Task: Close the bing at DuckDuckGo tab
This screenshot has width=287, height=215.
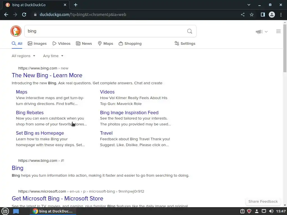Action: pos(65,5)
